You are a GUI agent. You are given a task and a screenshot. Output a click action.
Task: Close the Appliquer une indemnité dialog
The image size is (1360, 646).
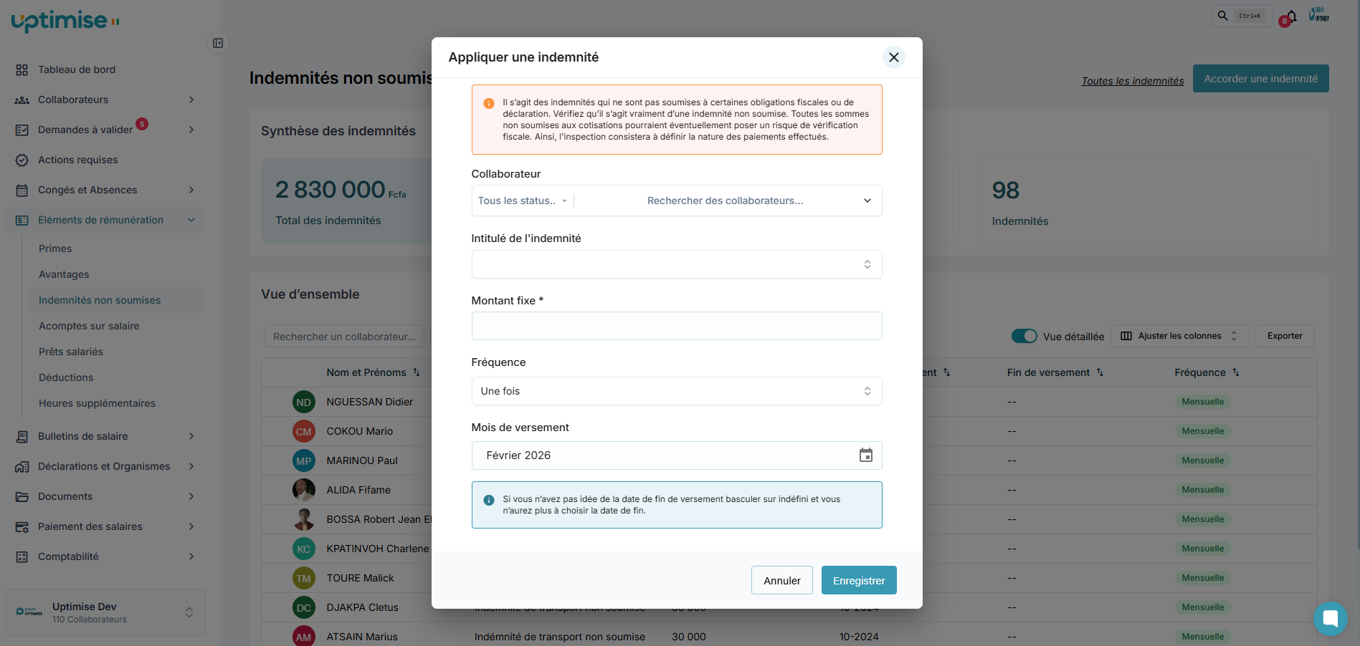click(893, 57)
